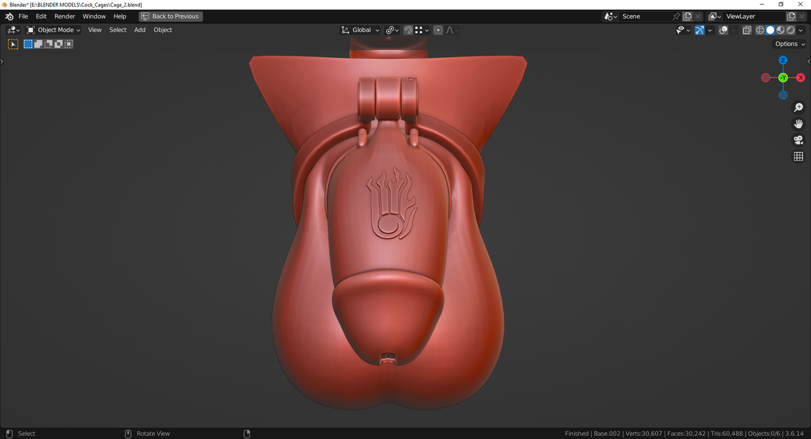
Task: Click the Verts:30,607 statistic
Action: (644, 433)
